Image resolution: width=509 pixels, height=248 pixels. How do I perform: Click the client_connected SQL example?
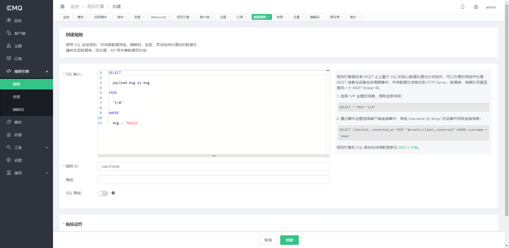pyautogui.click(x=413, y=133)
